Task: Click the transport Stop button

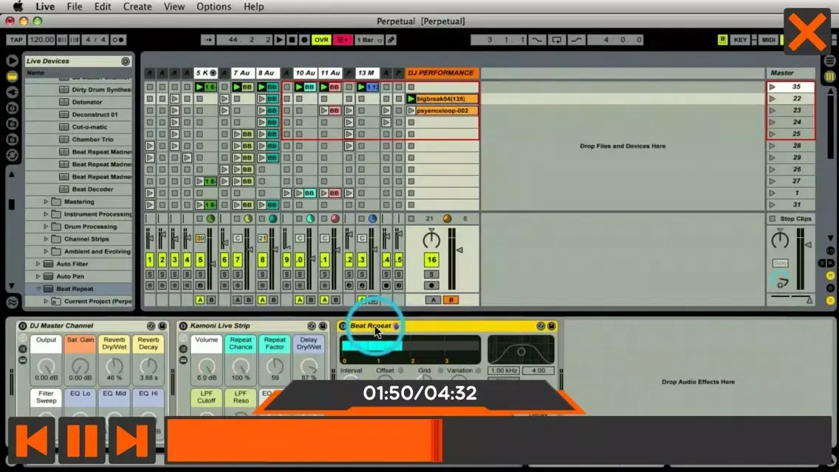Action: pos(292,40)
